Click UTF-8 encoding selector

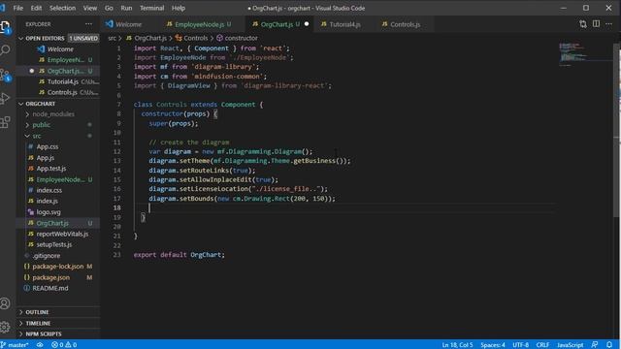coord(520,345)
